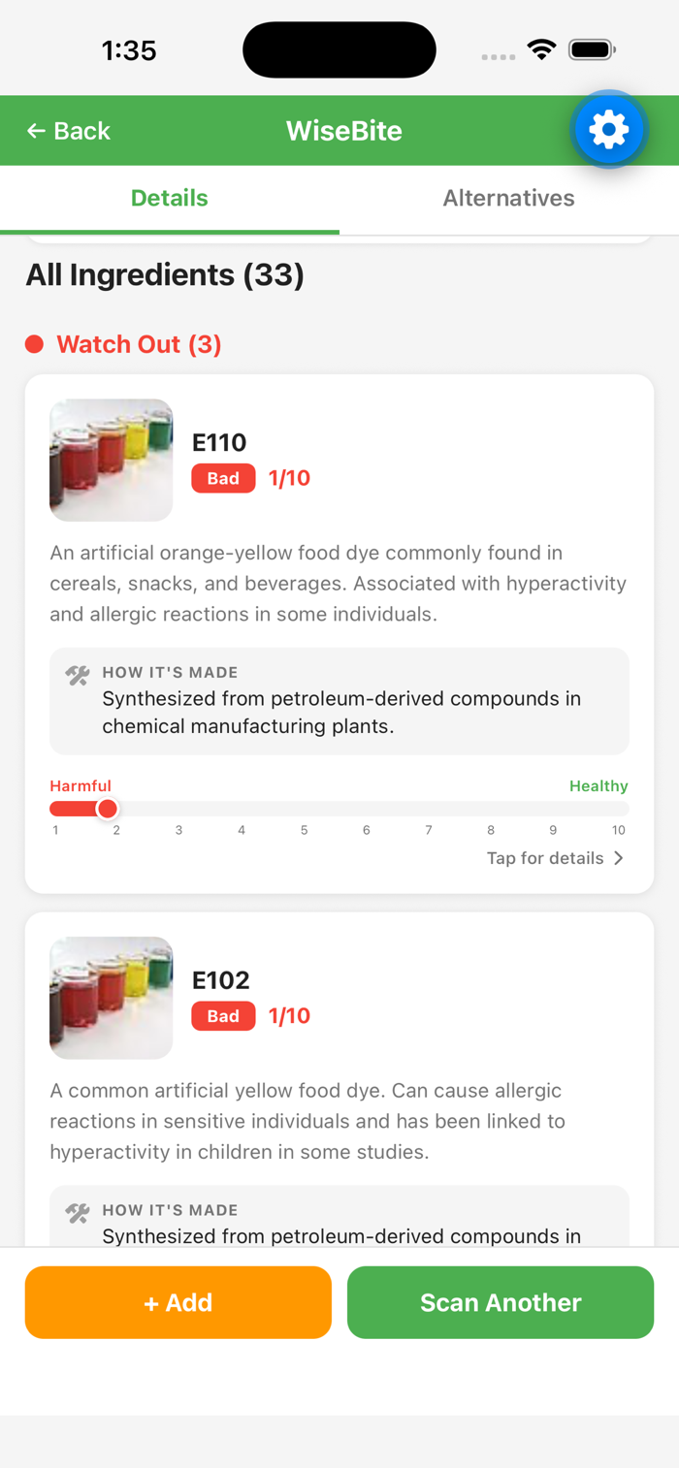Open settings with the blue gear icon
The height and width of the screenshot is (1468, 679).
(608, 130)
